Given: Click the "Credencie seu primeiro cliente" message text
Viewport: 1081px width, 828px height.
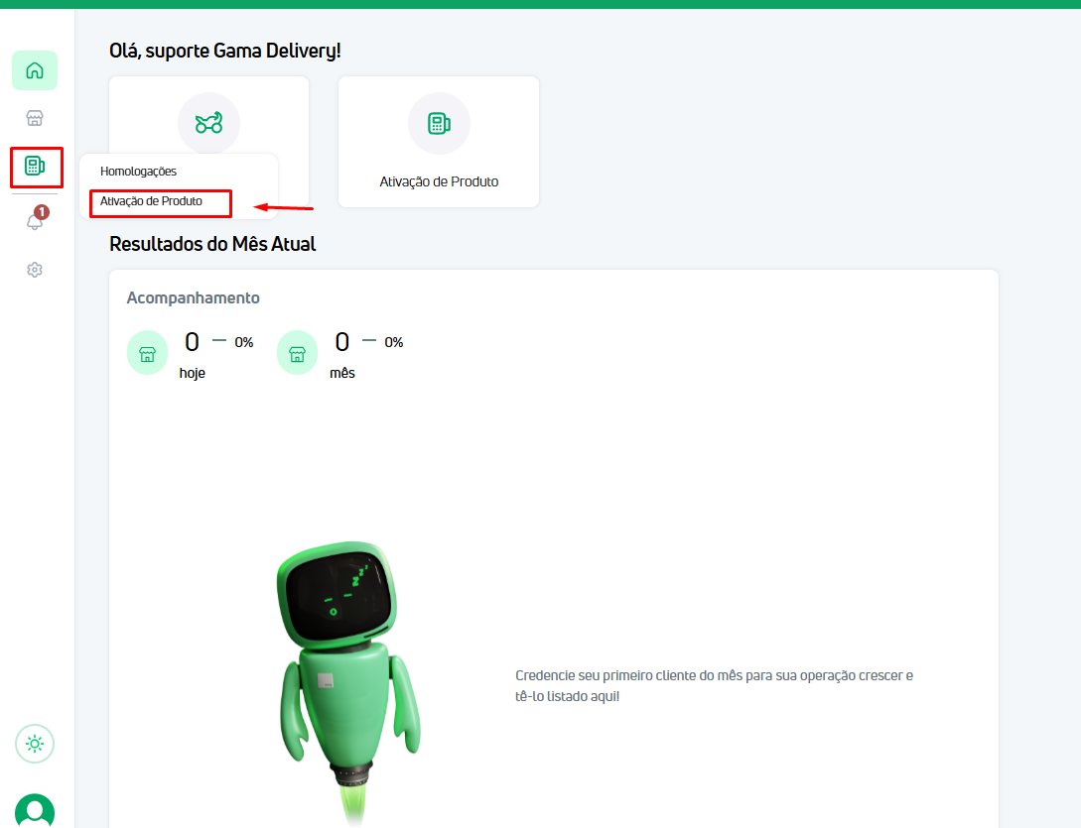Looking at the screenshot, I should (x=713, y=686).
